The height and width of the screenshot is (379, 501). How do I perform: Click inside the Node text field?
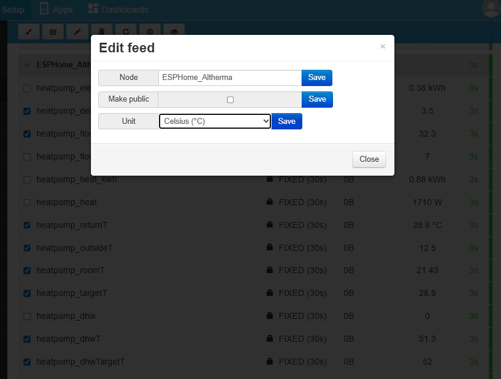click(229, 78)
